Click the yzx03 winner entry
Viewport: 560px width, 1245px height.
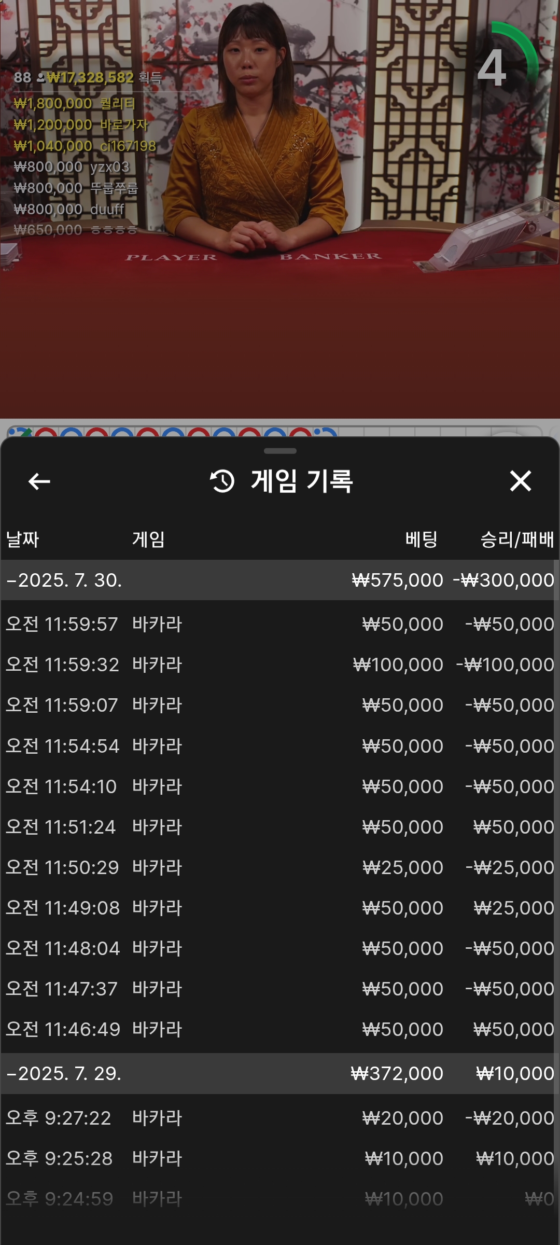click(72, 167)
